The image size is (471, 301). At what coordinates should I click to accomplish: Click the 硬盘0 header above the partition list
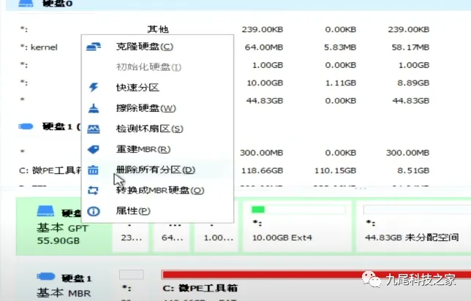57,4
